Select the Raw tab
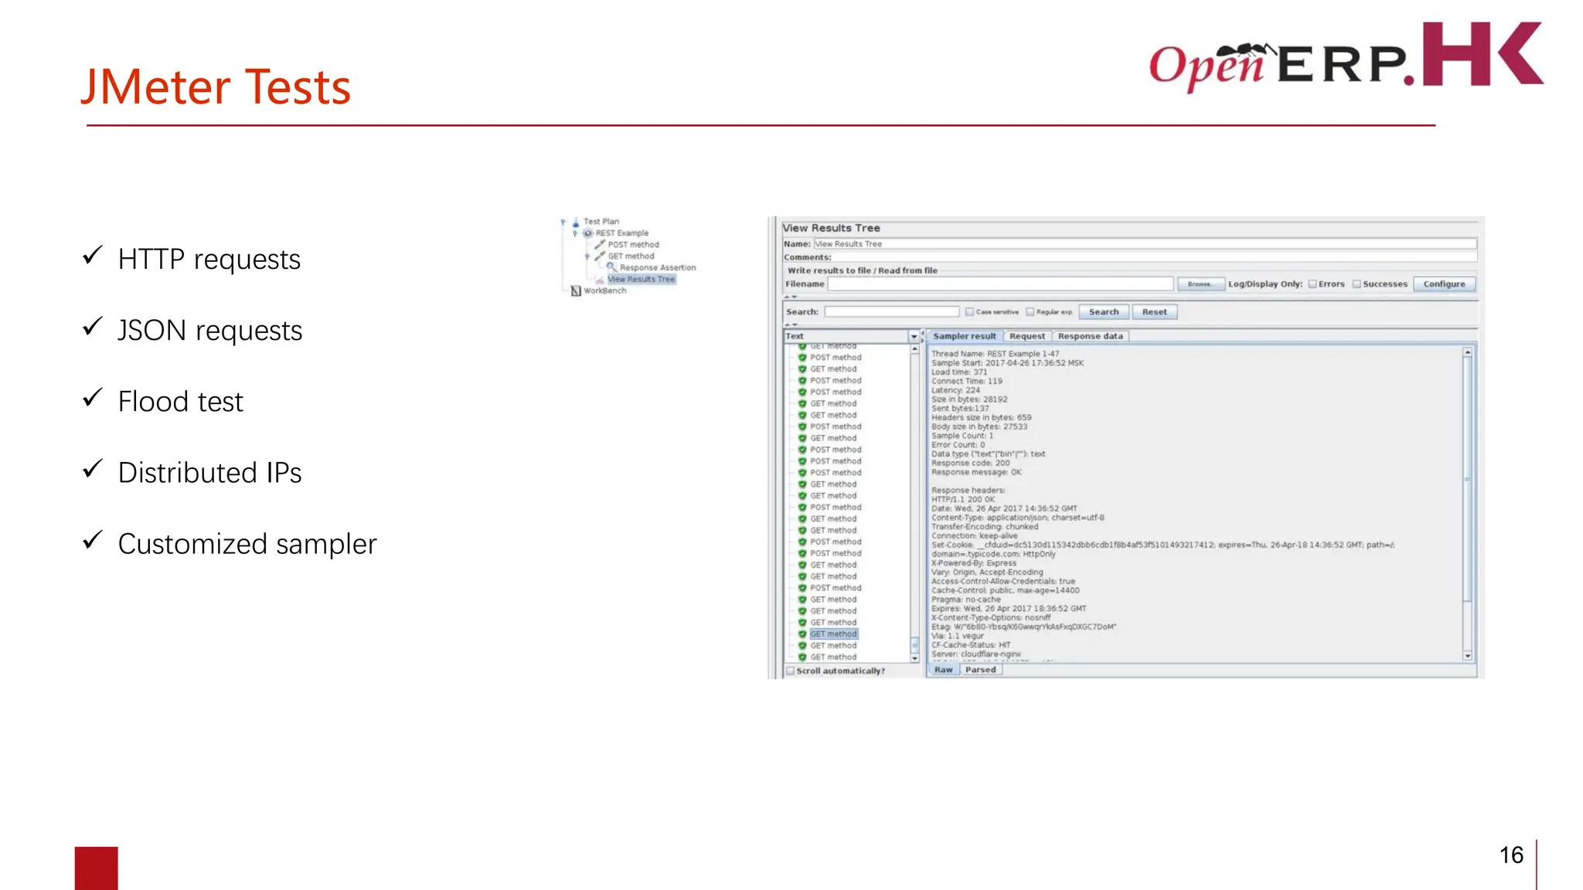 point(943,670)
